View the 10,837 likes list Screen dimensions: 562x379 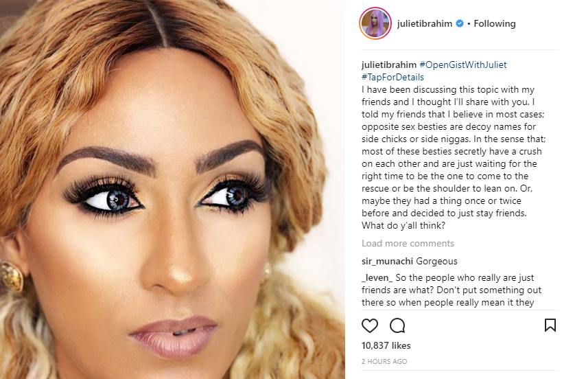[x=386, y=345]
